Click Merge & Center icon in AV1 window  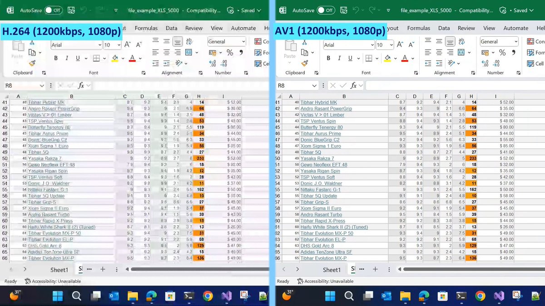click(x=461, y=52)
